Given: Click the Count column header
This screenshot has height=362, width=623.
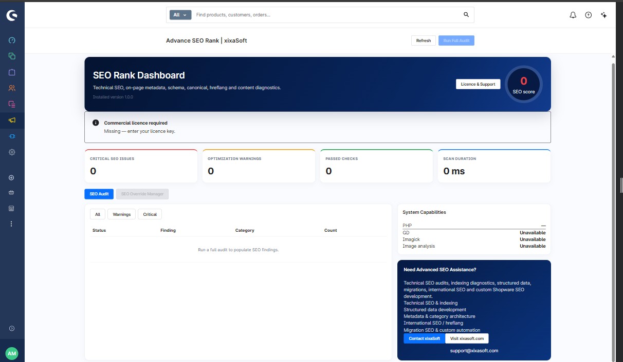Looking at the screenshot, I should [x=331, y=230].
